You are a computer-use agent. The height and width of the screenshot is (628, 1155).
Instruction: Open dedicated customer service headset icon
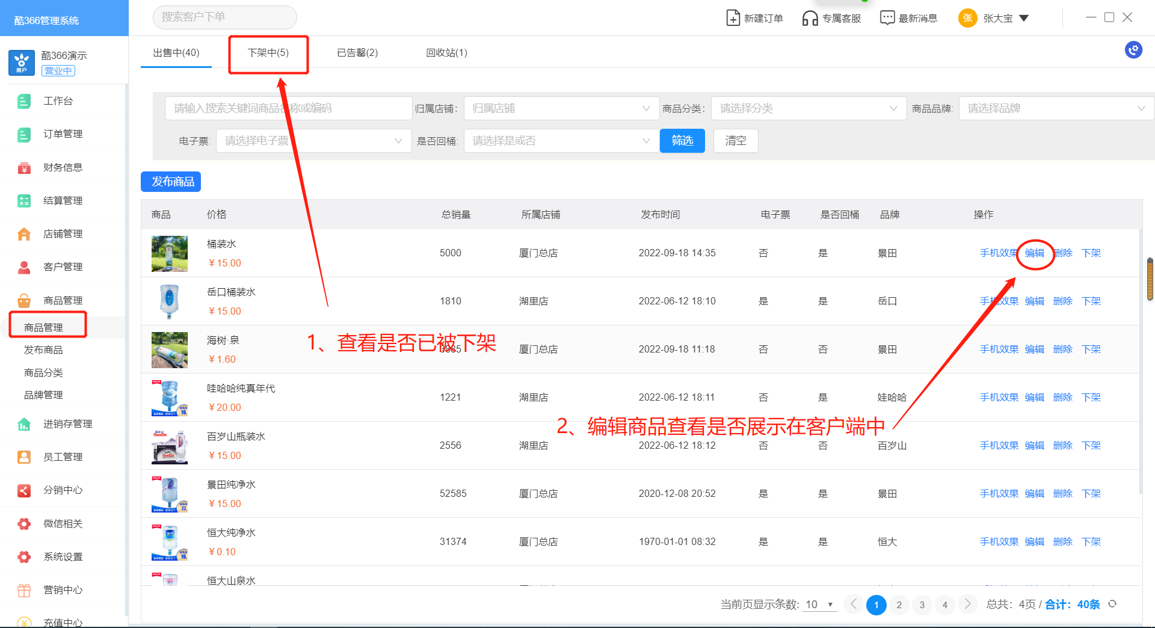[810, 18]
